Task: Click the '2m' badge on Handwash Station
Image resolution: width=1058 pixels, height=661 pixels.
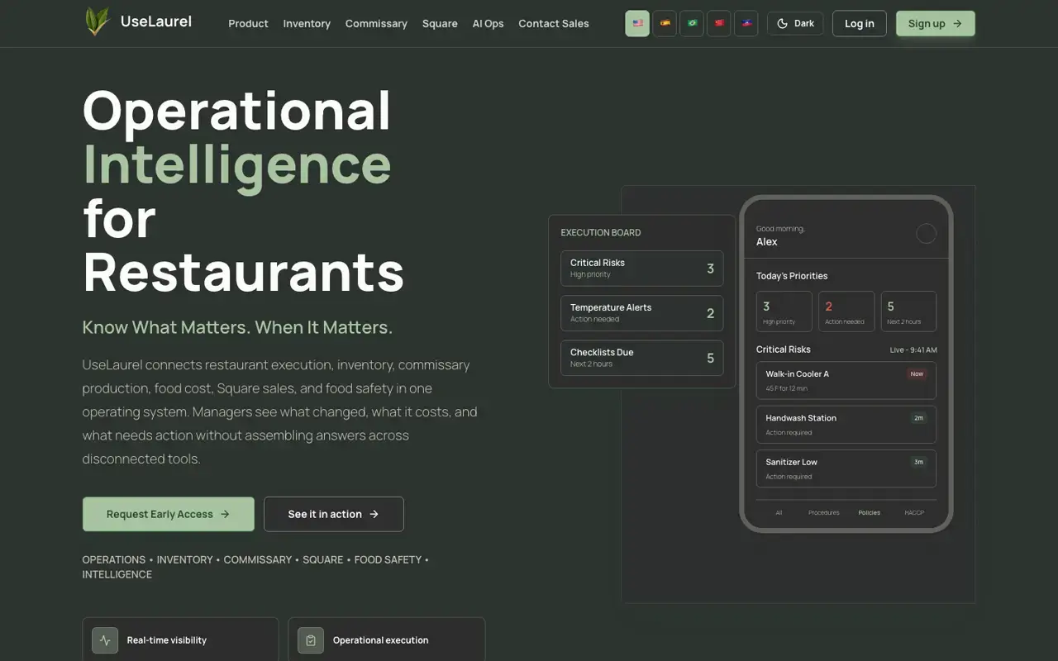Action: 918,418
